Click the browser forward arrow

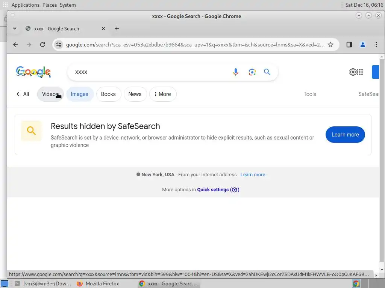pos(29,45)
